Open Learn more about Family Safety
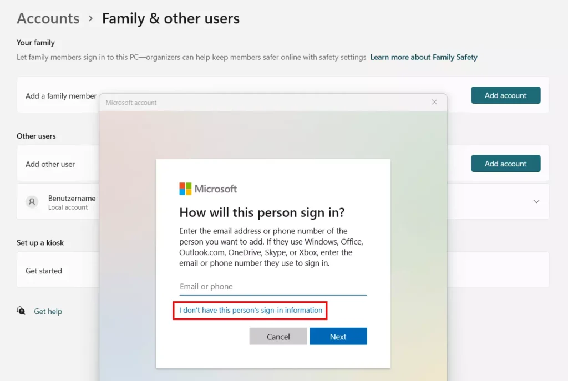This screenshot has height=381, width=568. [x=423, y=57]
